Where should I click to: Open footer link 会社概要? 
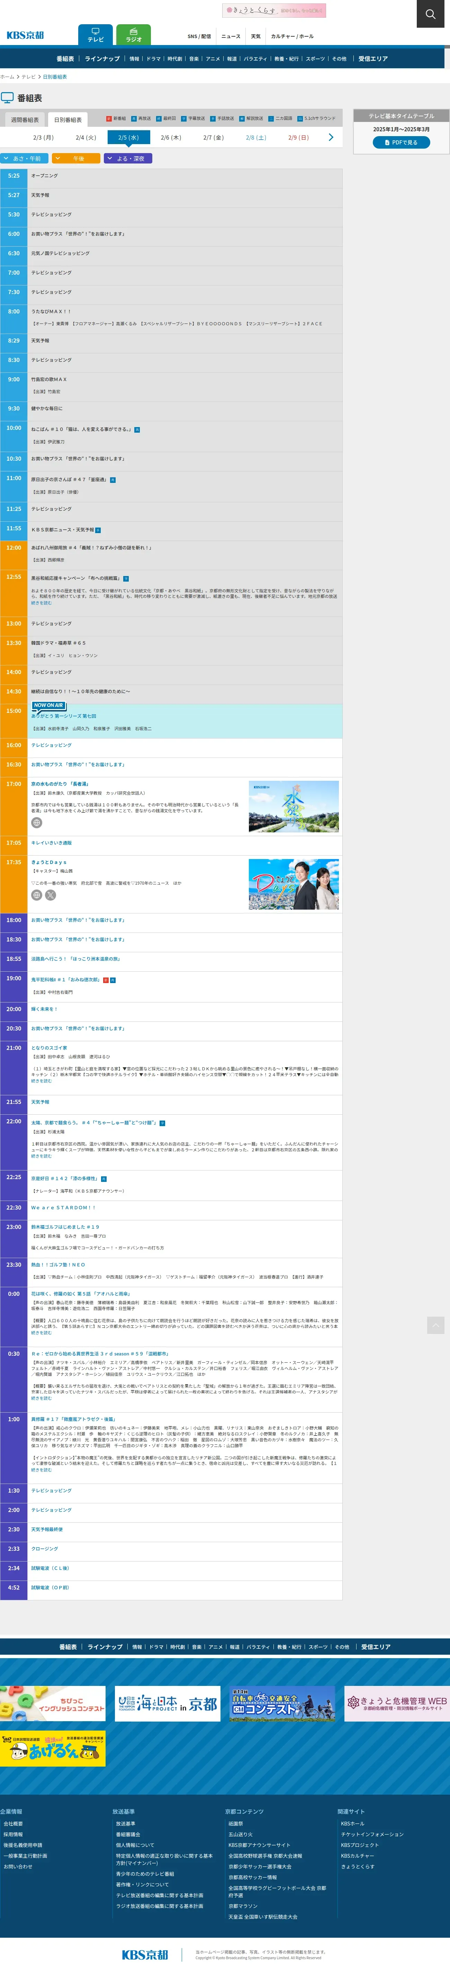tap(13, 1823)
